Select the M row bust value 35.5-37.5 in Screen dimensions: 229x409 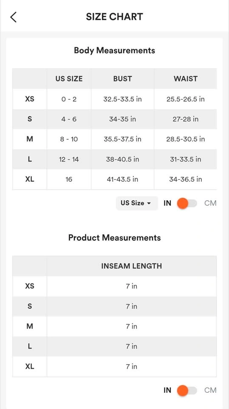(122, 139)
